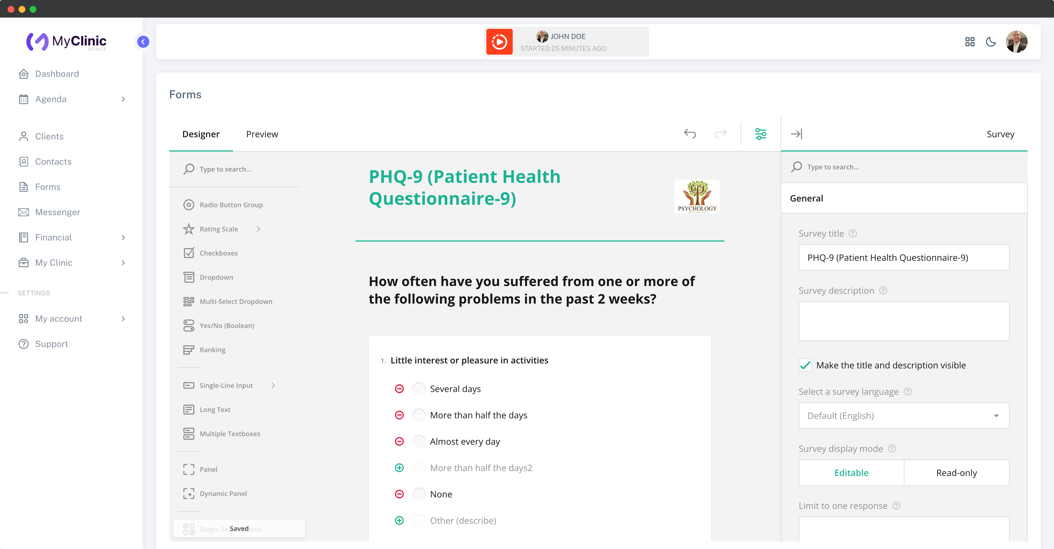Uncheck 'Make the title and description visible'
Image resolution: width=1054 pixels, height=549 pixels.
(x=805, y=365)
